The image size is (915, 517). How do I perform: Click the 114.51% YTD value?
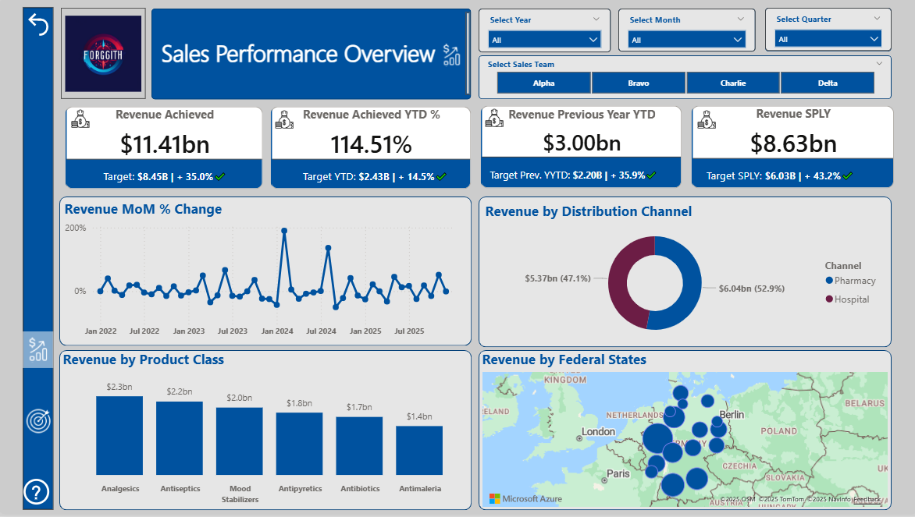tap(371, 144)
